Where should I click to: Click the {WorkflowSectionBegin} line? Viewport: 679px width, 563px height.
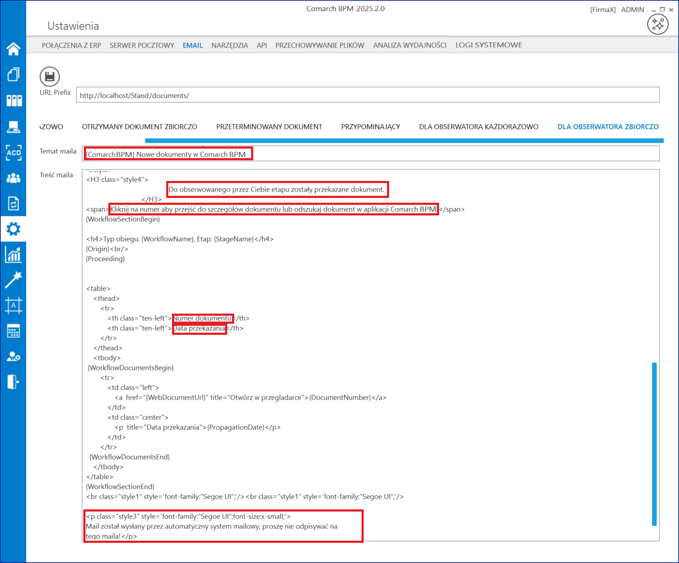click(x=123, y=219)
